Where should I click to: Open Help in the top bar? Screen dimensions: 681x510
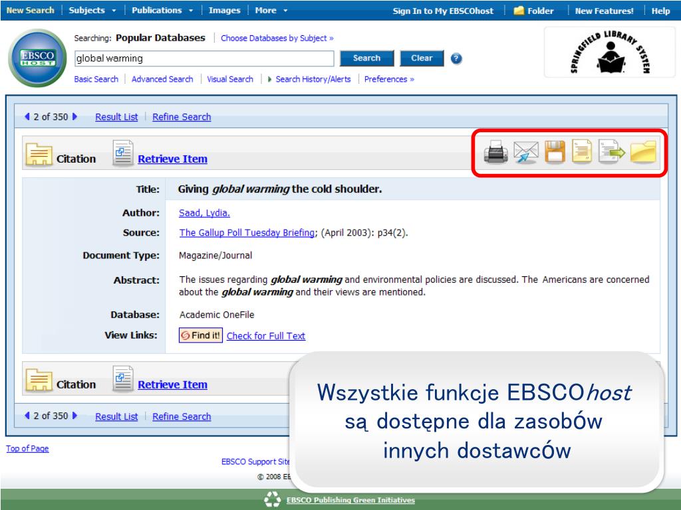coord(660,11)
